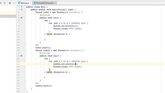Close the RunnableTimer.java tab
Image resolution: width=165 pixels, height=93 pixels.
pyautogui.click(x=55, y=3)
